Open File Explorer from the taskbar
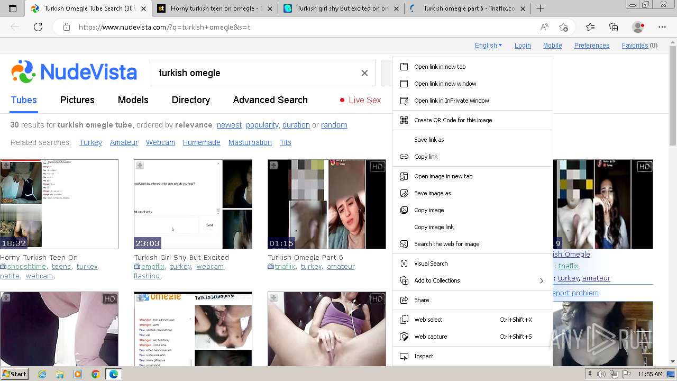 (60, 374)
